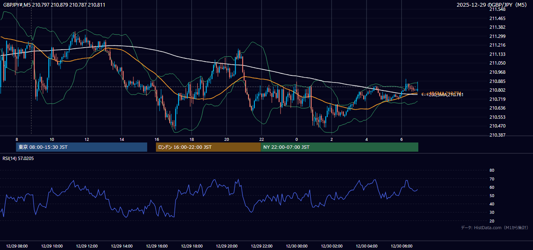Click RSI scale level 70

click(x=492, y=179)
